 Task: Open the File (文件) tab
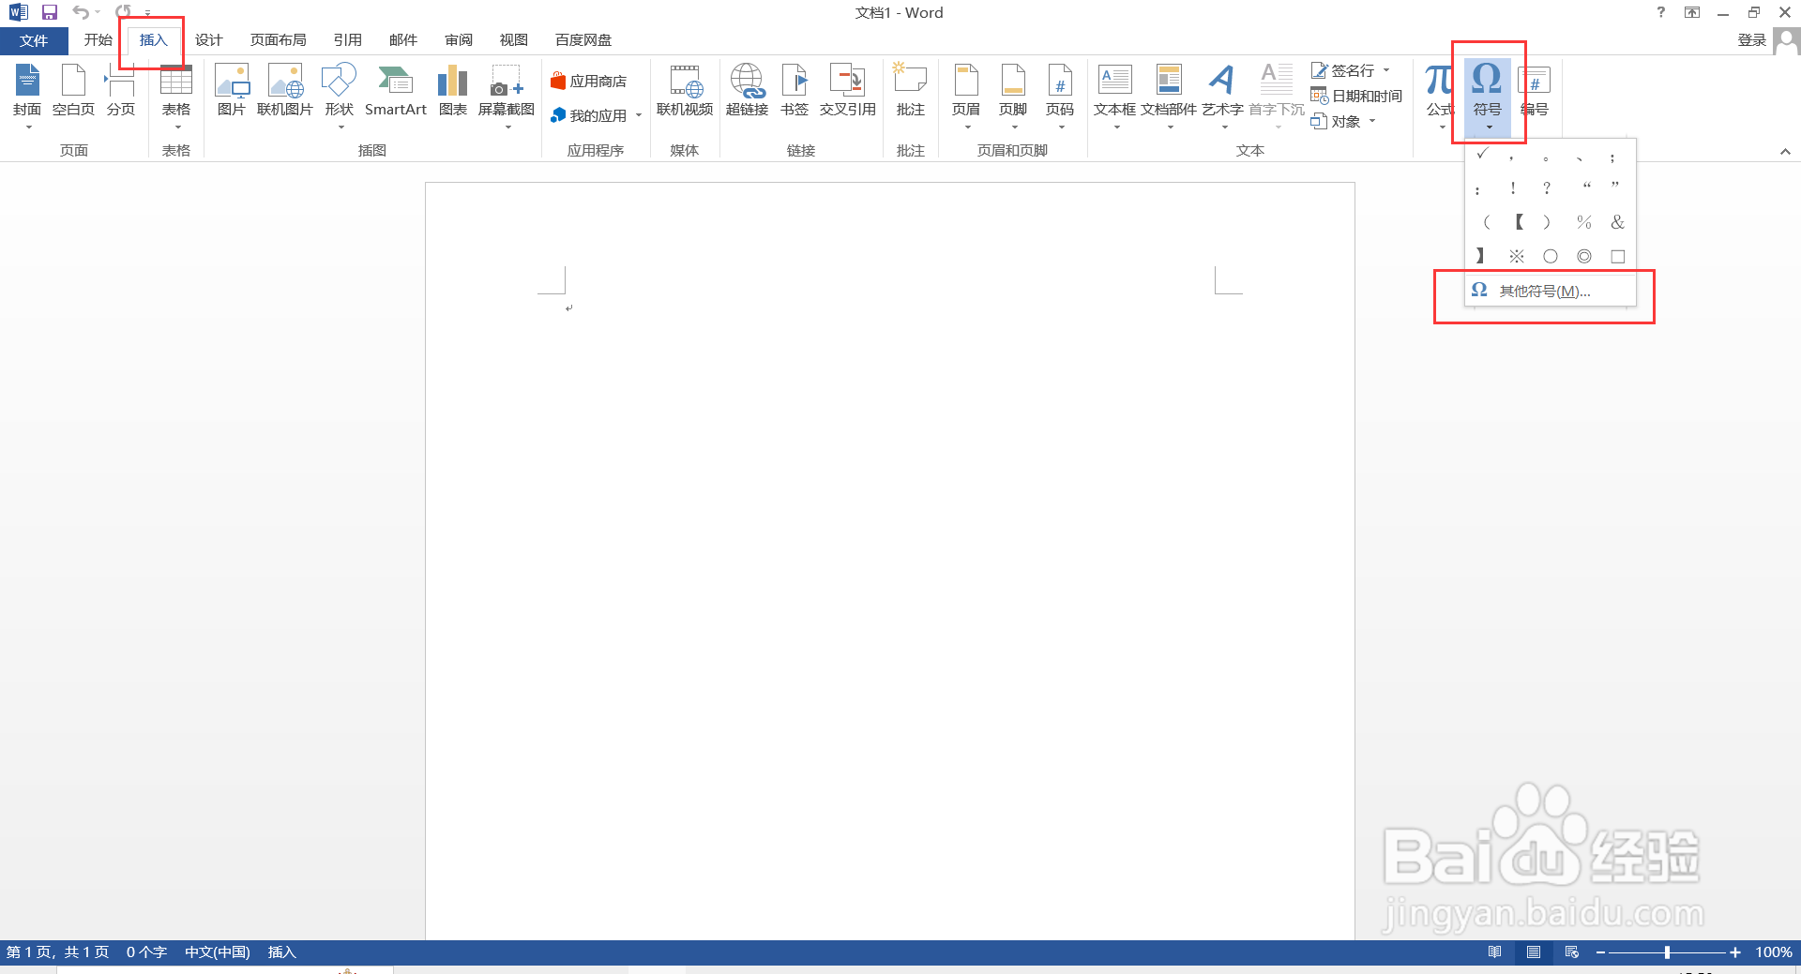tap(34, 40)
